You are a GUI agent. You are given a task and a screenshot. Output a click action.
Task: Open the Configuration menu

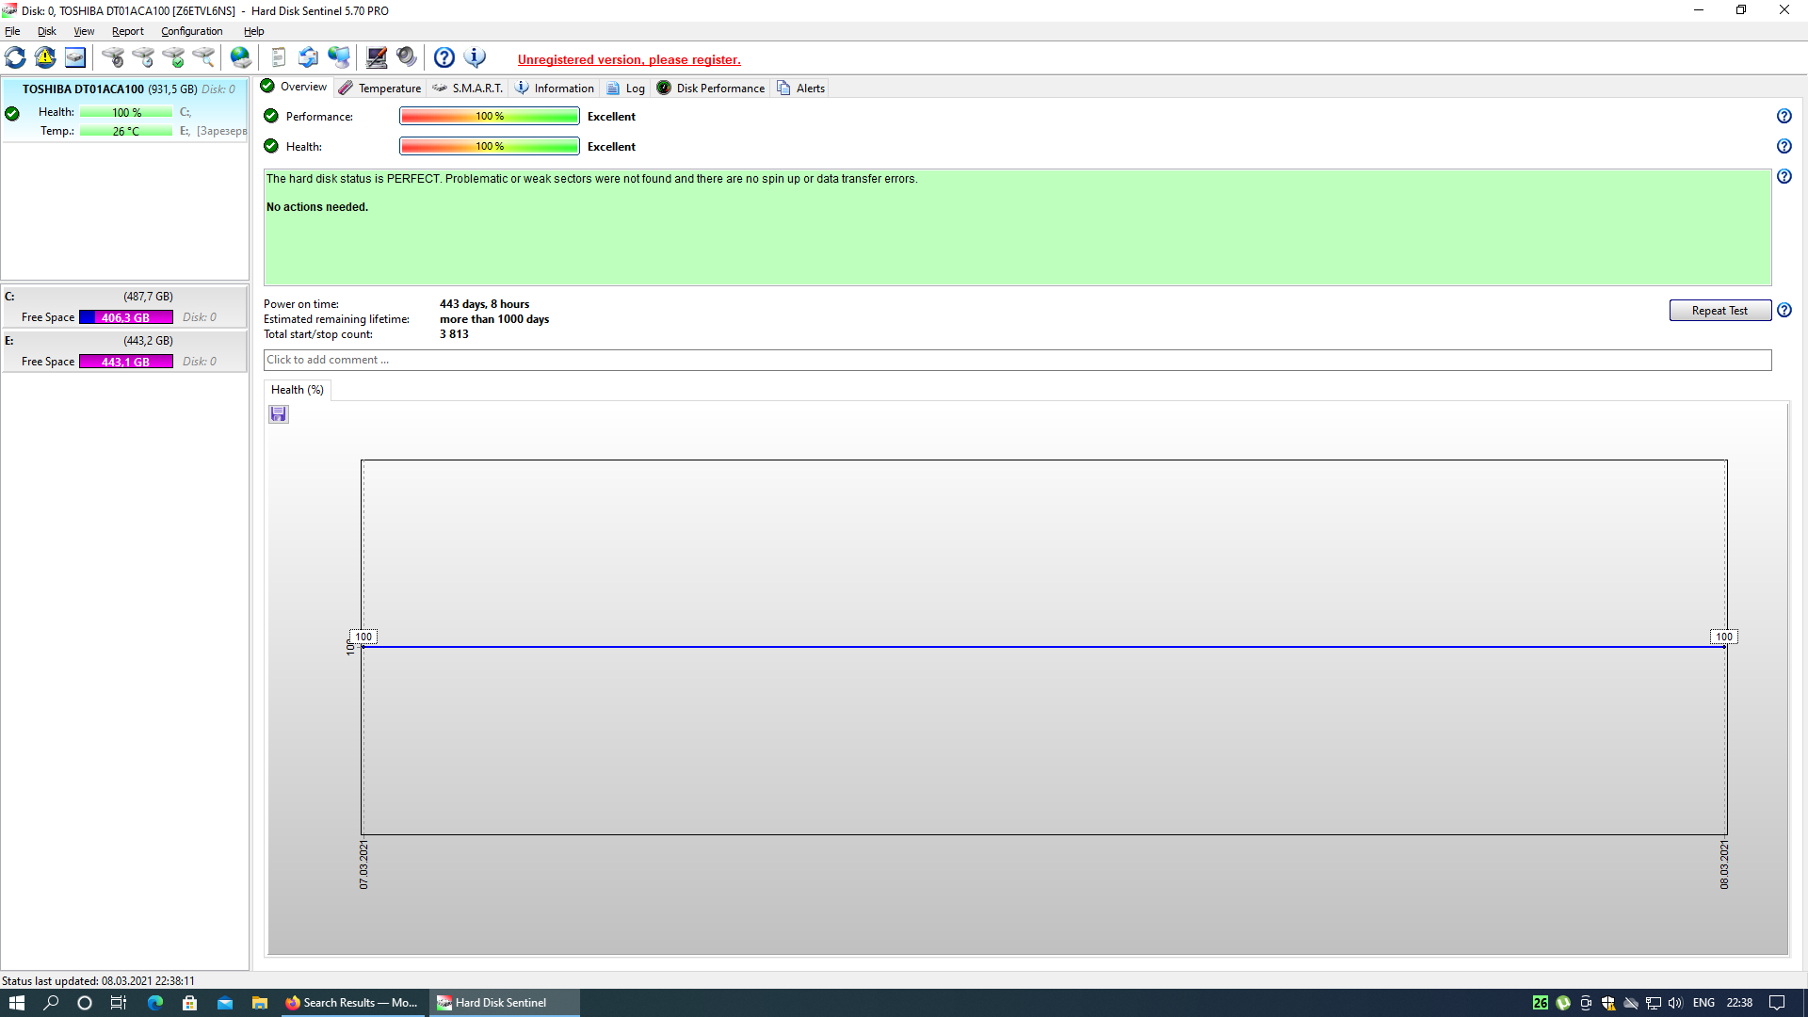click(x=191, y=31)
